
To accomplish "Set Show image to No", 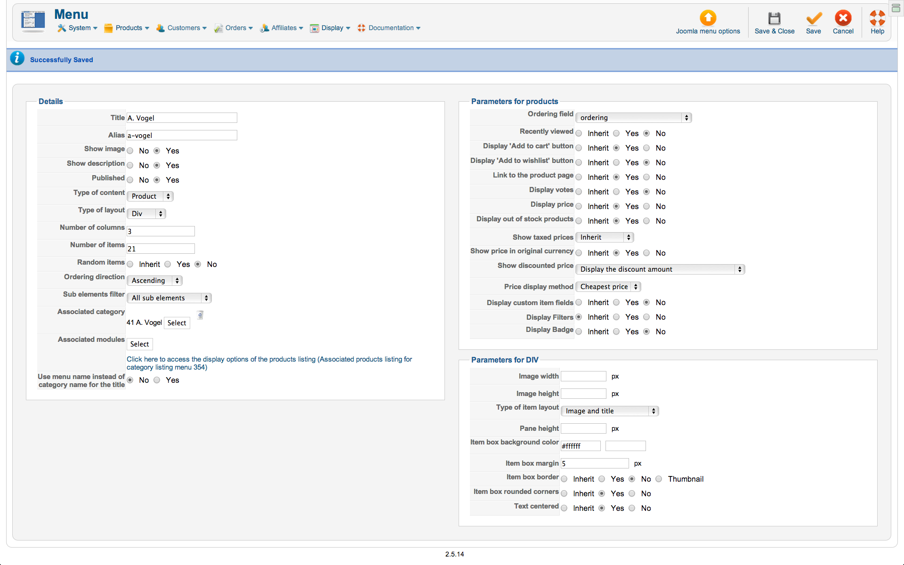I will pyautogui.click(x=130, y=151).
